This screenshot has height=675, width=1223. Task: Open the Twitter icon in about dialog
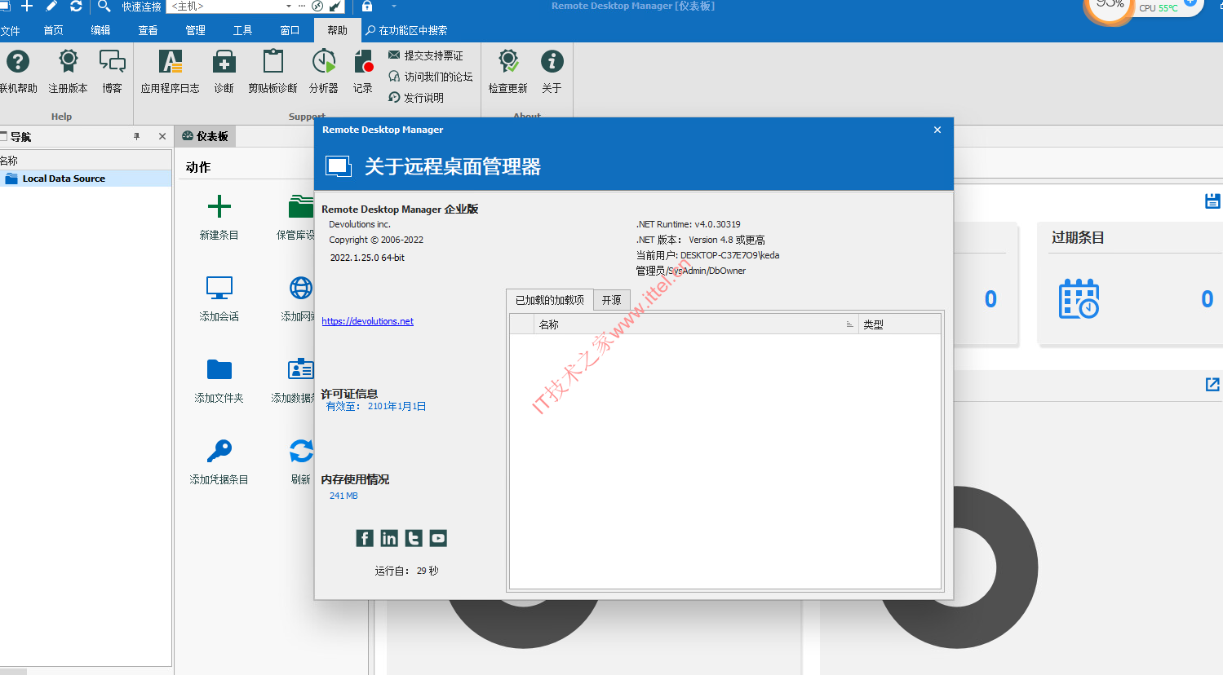(x=414, y=538)
